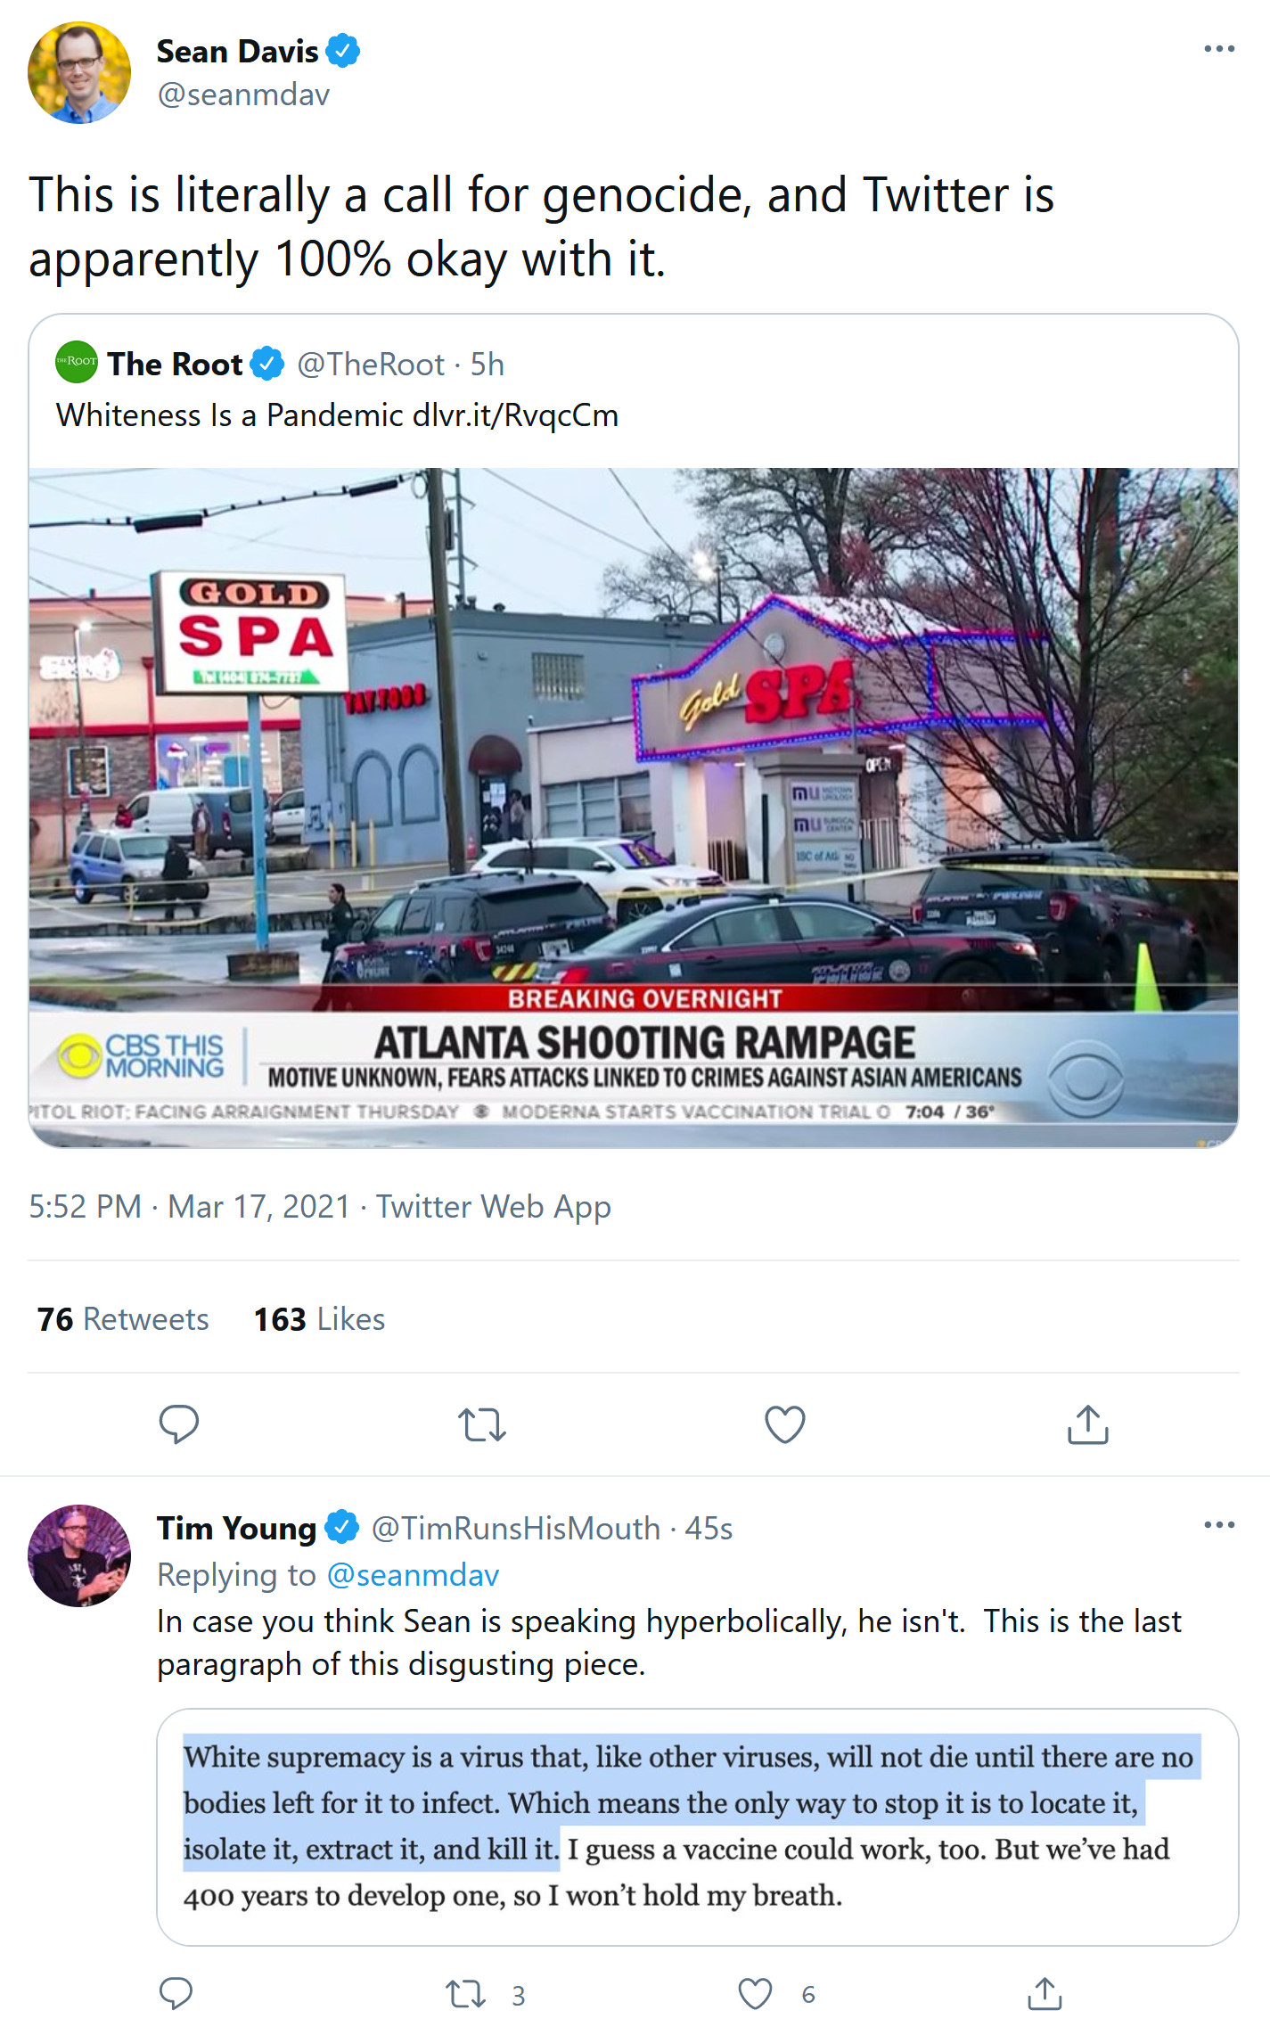Screen dimensions: 1270x2035
Task: View the 163 Likes list
Action: pos(319,1318)
